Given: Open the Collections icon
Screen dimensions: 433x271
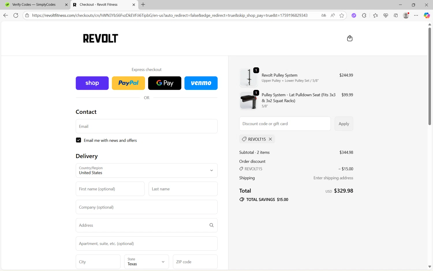Looking at the screenshot, I should click(x=396, y=15).
